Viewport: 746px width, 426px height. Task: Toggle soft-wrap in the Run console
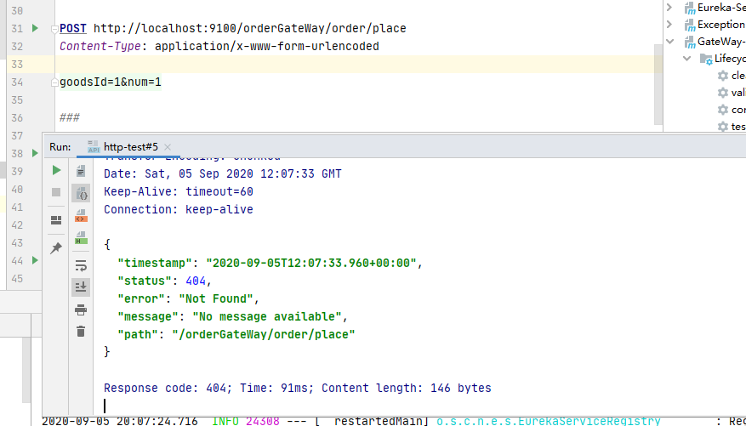(81, 265)
